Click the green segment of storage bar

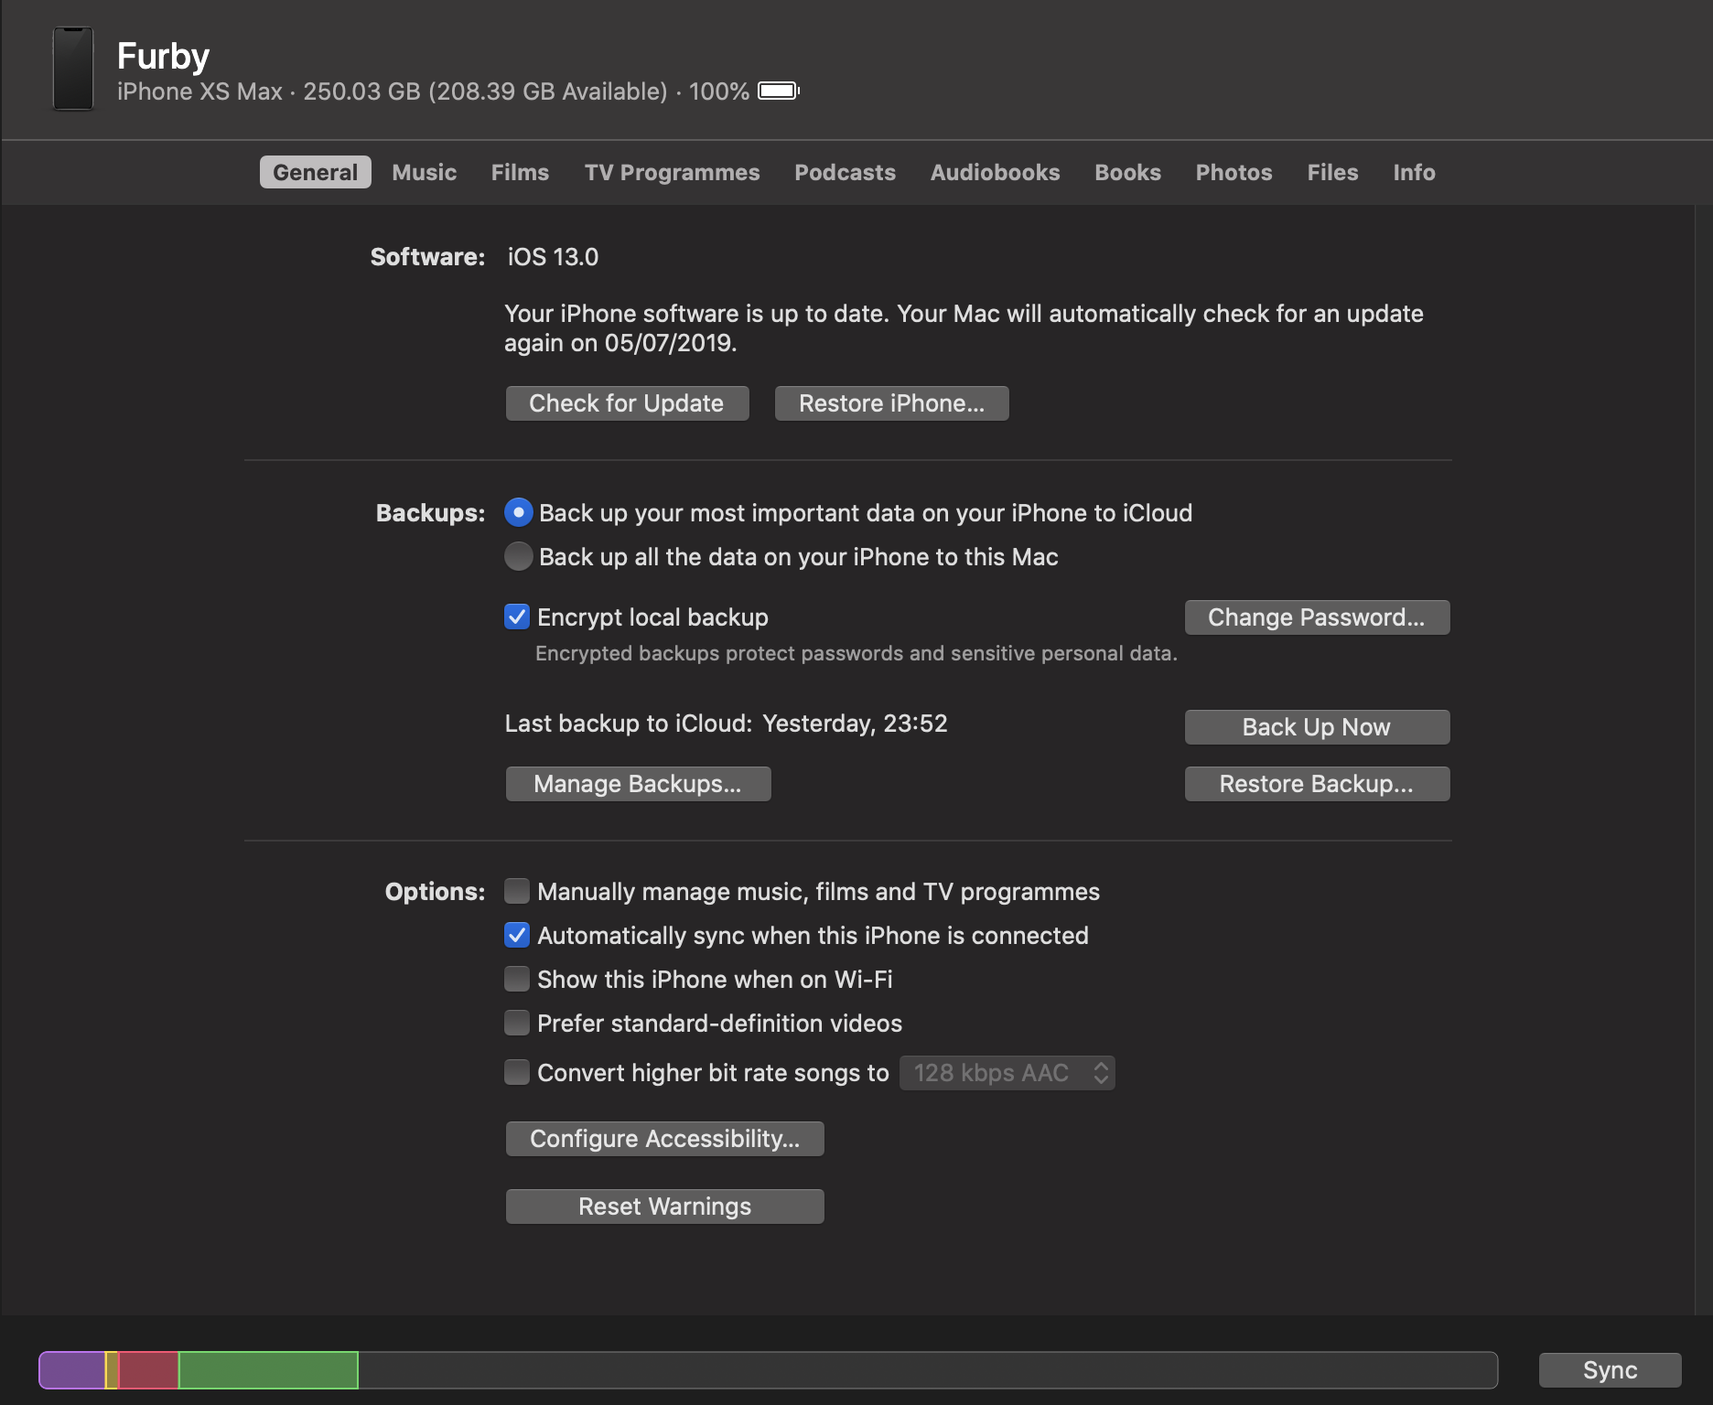tap(268, 1370)
